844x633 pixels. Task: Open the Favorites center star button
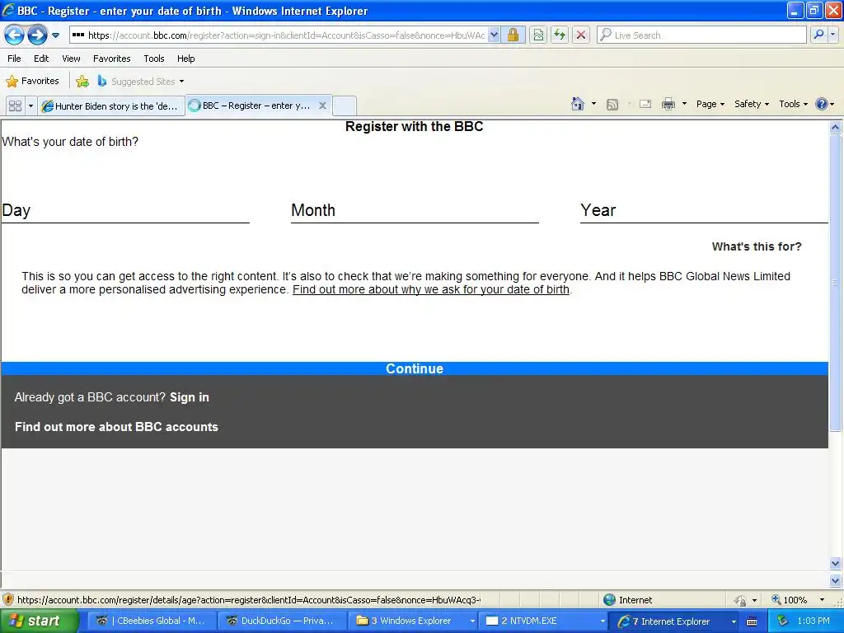[32, 81]
